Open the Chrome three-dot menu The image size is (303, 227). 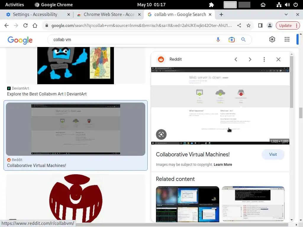[296, 25]
